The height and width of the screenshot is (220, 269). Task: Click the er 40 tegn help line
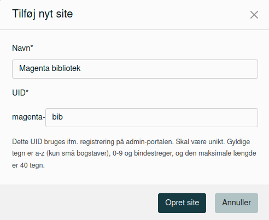point(28,165)
